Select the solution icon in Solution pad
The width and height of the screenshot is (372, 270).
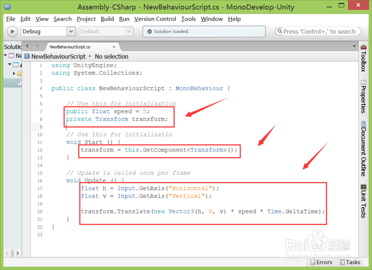pos(12,56)
